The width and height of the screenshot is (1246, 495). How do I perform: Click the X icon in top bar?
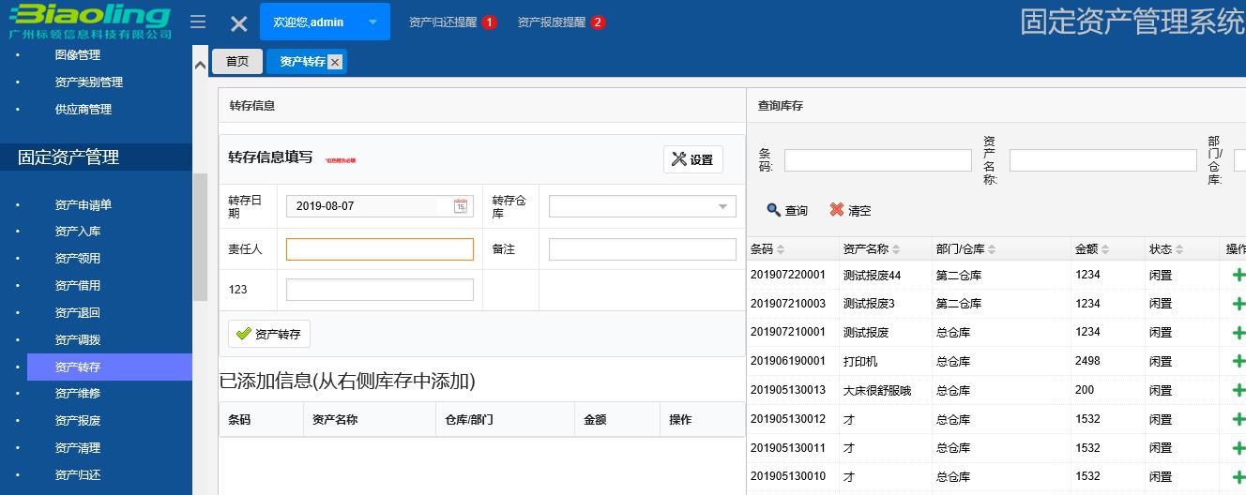(x=239, y=23)
